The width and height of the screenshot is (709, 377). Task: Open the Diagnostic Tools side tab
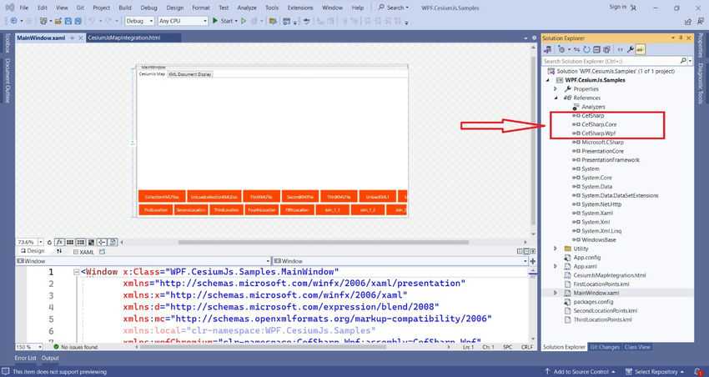click(701, 83)
